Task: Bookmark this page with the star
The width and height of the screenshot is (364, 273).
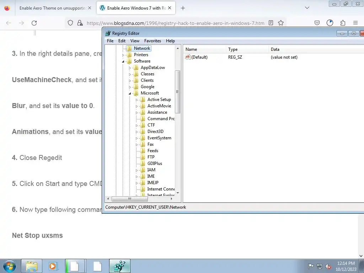Action: tap(281, 23)
